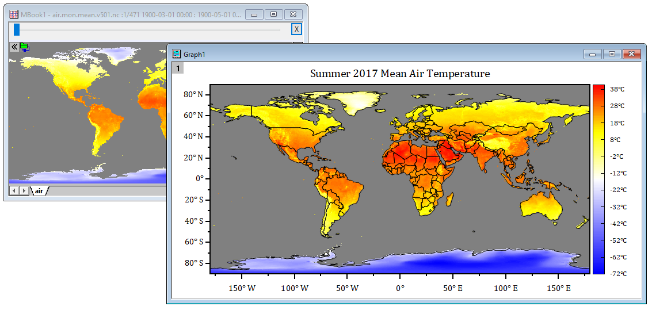The height and width of the screenshot is (310, 652).
Task: Click the red top of the color scale
Action: [x=598, y=89]
